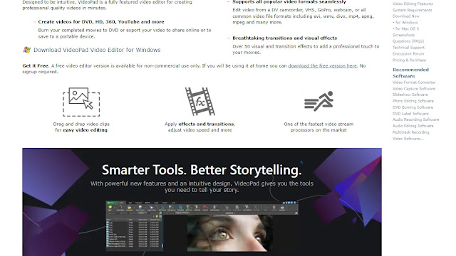
Task: Open Questions (FAQs) link
Action: [408, 41]
